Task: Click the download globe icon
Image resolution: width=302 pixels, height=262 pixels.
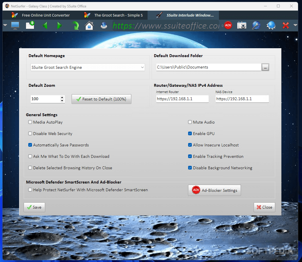Action: (104, 25)
